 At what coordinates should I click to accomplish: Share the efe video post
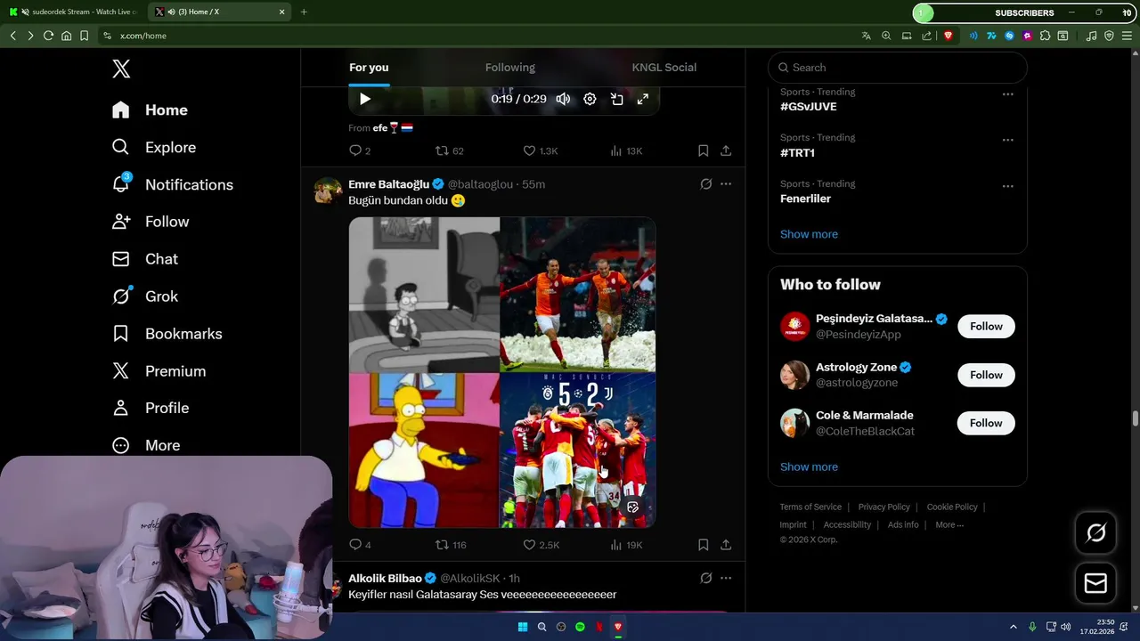click(726, 150)
